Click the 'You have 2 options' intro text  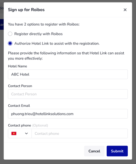[x=44, y=24]
